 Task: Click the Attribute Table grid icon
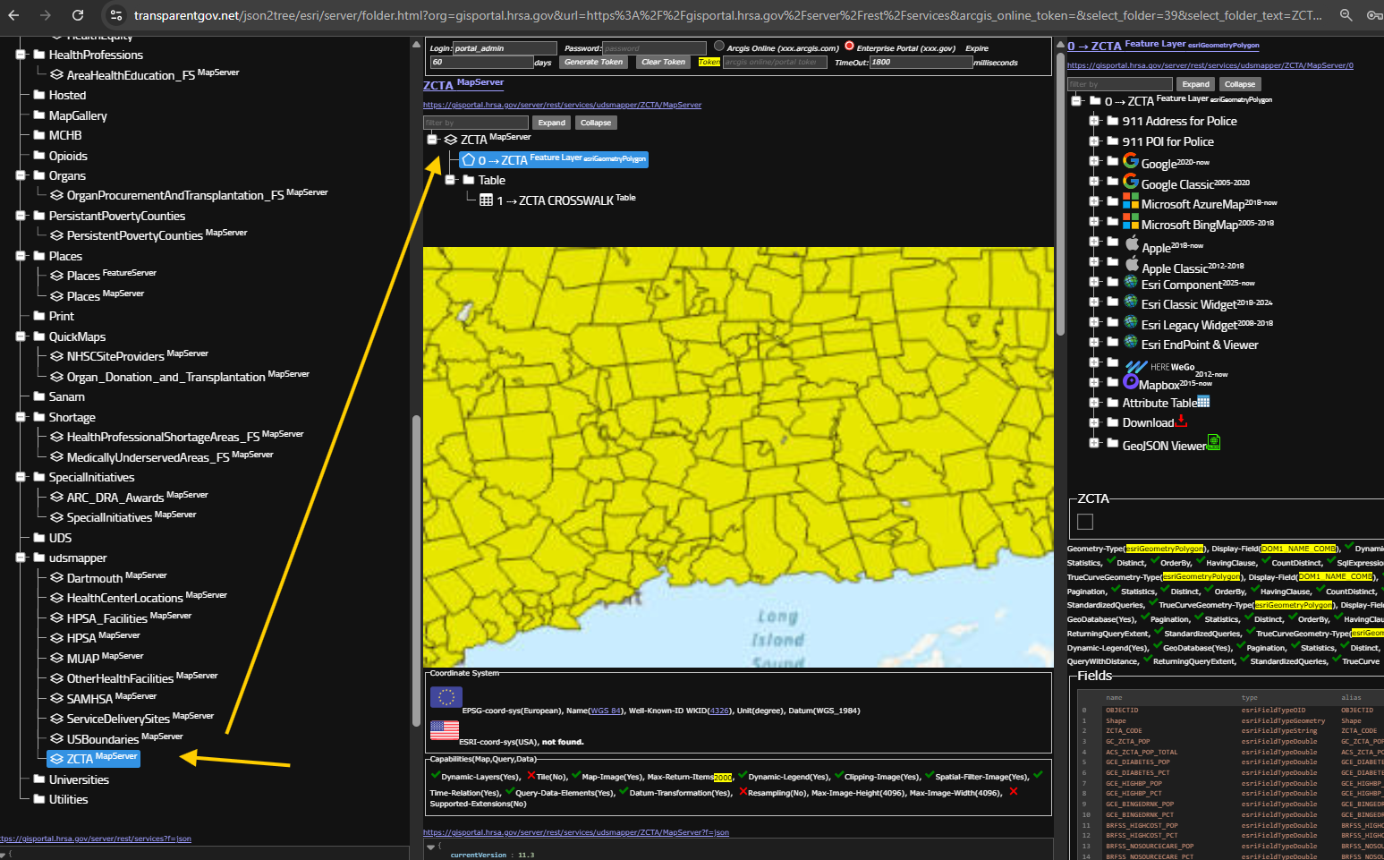[x=1203, y=402]
